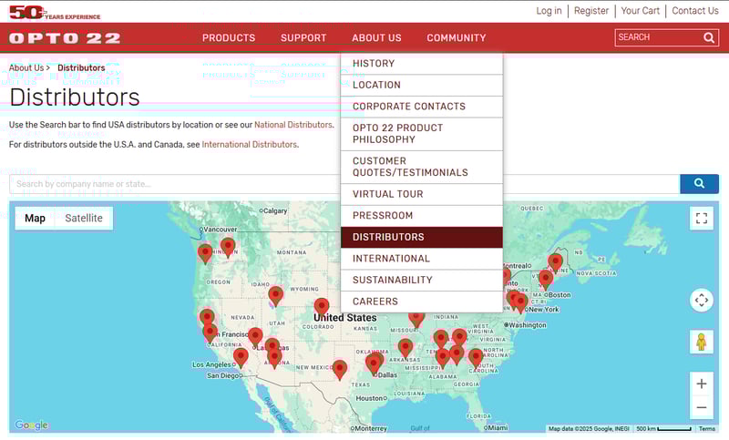Click the Google logo on the map
The height and width of the screenshot is (440, 729).
pyautogui.click(x=31, y=425)
